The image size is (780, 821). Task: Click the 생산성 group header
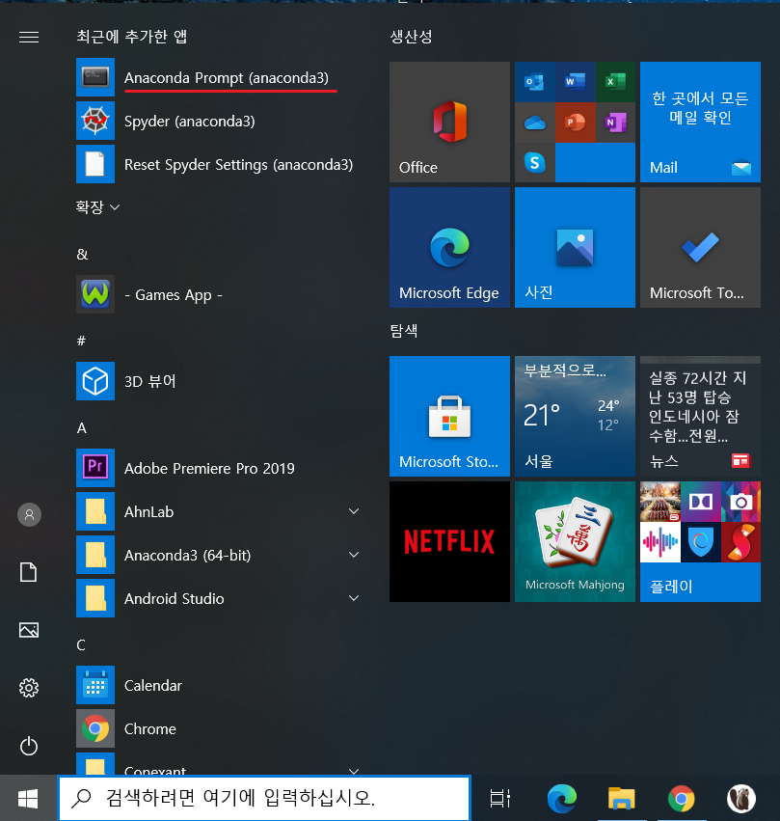(411, 37)
